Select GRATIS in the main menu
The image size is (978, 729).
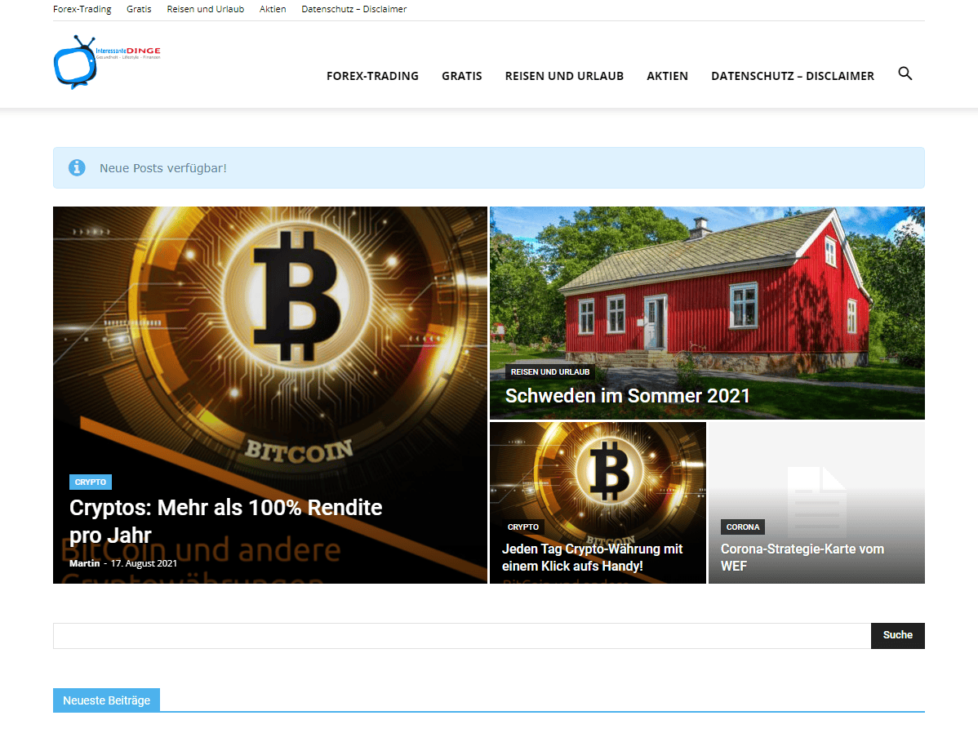(462, 76)
